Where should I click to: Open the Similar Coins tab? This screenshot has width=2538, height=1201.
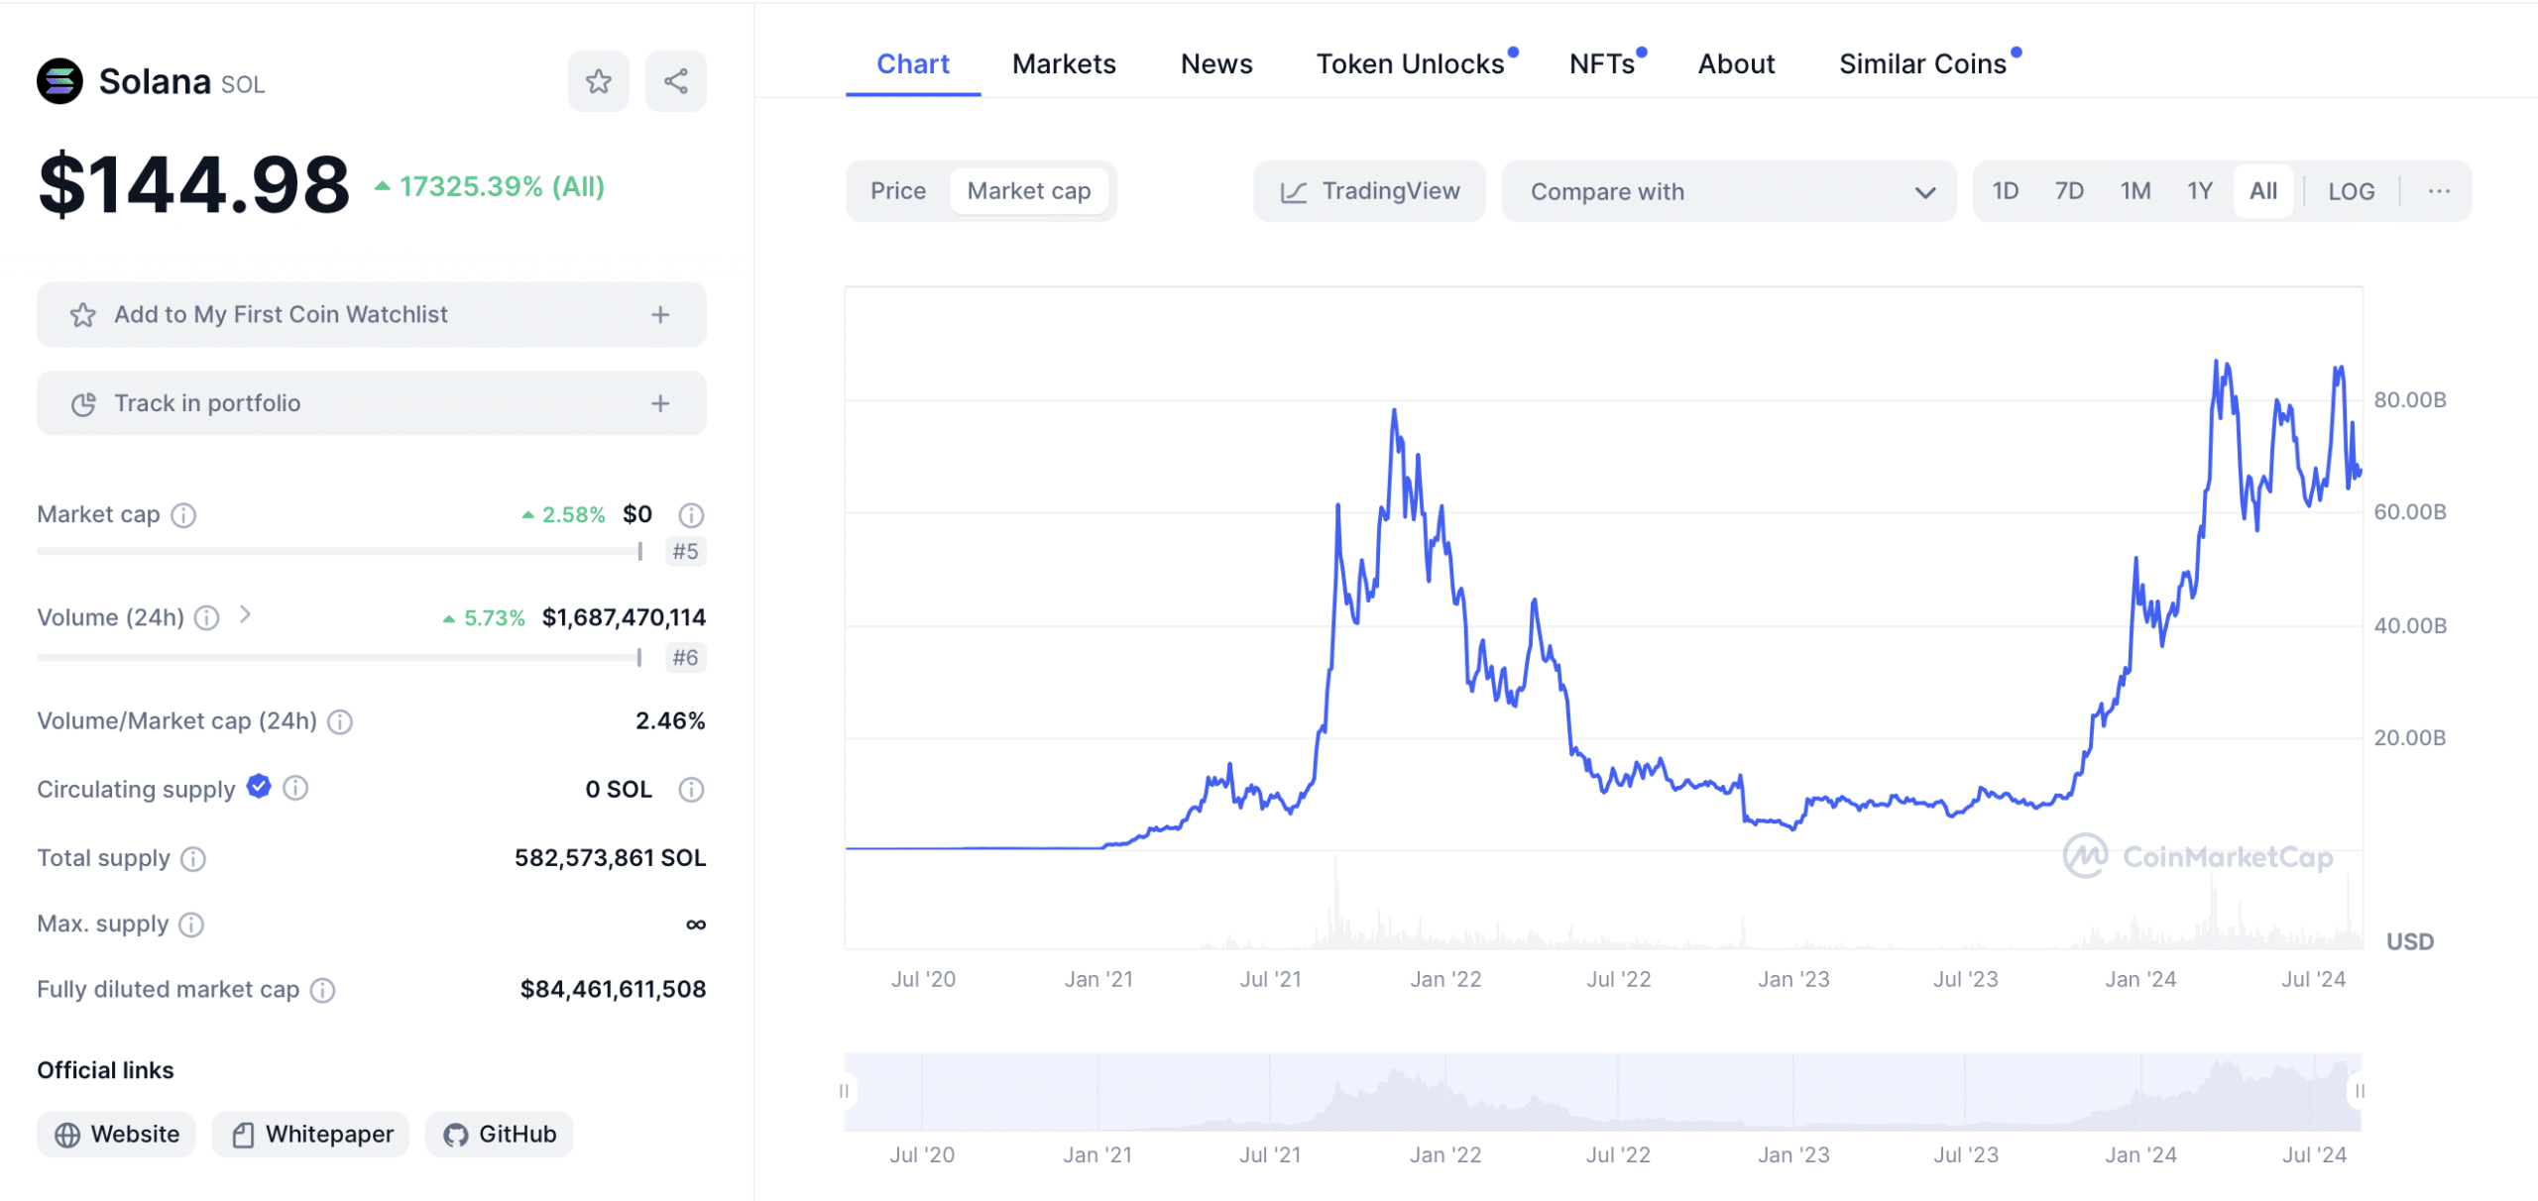coord(1923,64)
